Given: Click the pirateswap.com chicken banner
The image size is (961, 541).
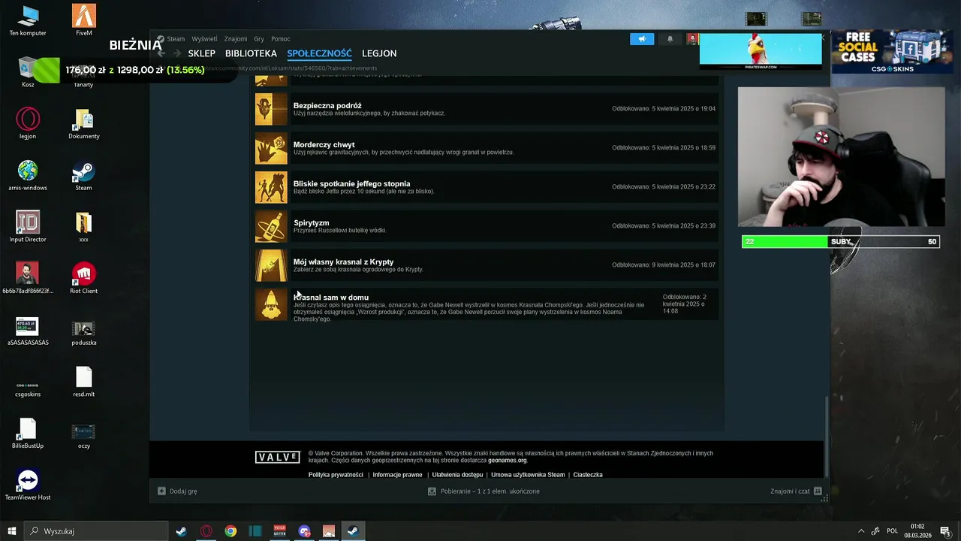Looking at the screenshot, I should [761, 51].
